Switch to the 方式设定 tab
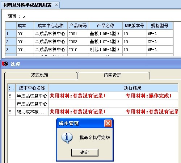The image size is (181, 163). pos(40,75)
